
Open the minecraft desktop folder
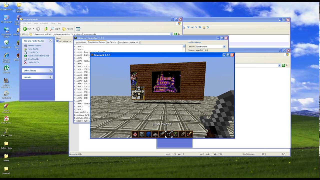[6, 170]
